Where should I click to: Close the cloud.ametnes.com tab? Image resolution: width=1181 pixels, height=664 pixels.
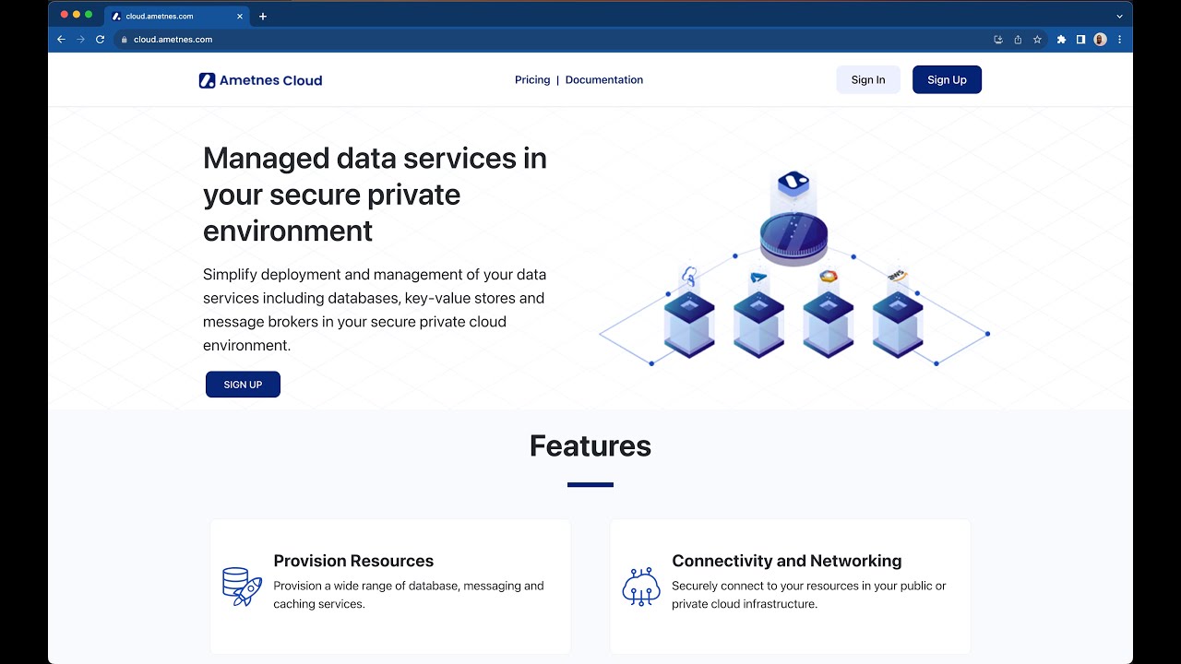pyautogui.click(x=240, y=16)
